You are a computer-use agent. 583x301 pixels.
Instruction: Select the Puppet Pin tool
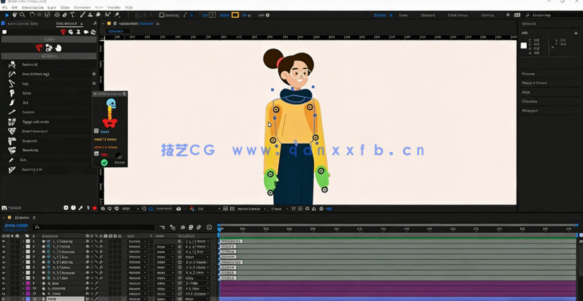point(117,15)
